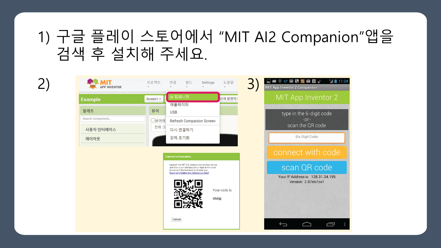Tap the 43° temperature status indicator
The height and width of the screenshot is (248, 441).
coord(286,81)
